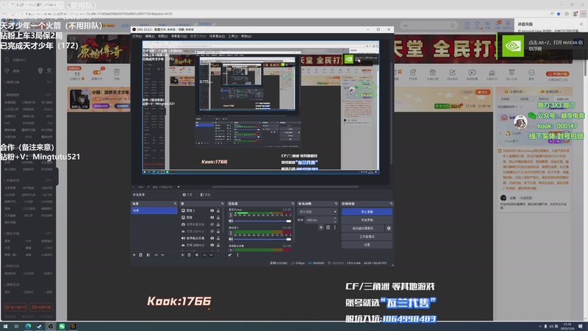Open the 淡入淡出 transition dropdown
The image size is (588, 331).
pos(318,212)
